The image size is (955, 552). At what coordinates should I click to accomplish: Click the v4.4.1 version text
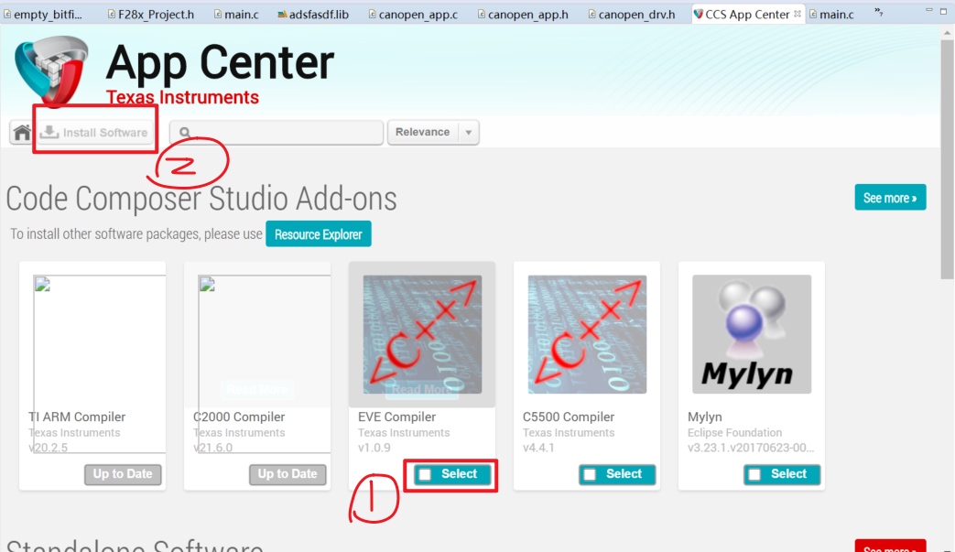[538, 448]
